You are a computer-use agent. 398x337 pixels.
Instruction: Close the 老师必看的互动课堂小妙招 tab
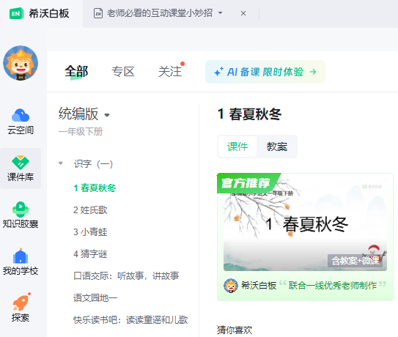point(243,13)
